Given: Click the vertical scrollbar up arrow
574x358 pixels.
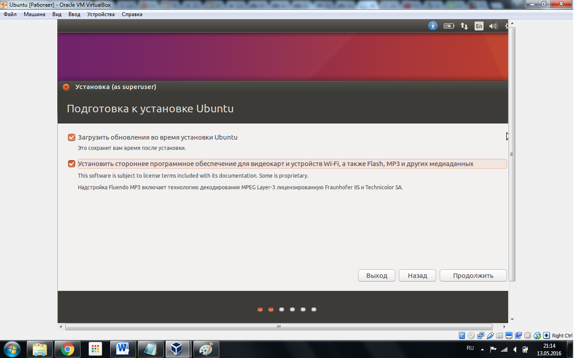Looking at the screenshot, I should [512, 22].
